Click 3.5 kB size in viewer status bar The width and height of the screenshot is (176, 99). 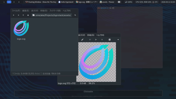click(83, 83)
